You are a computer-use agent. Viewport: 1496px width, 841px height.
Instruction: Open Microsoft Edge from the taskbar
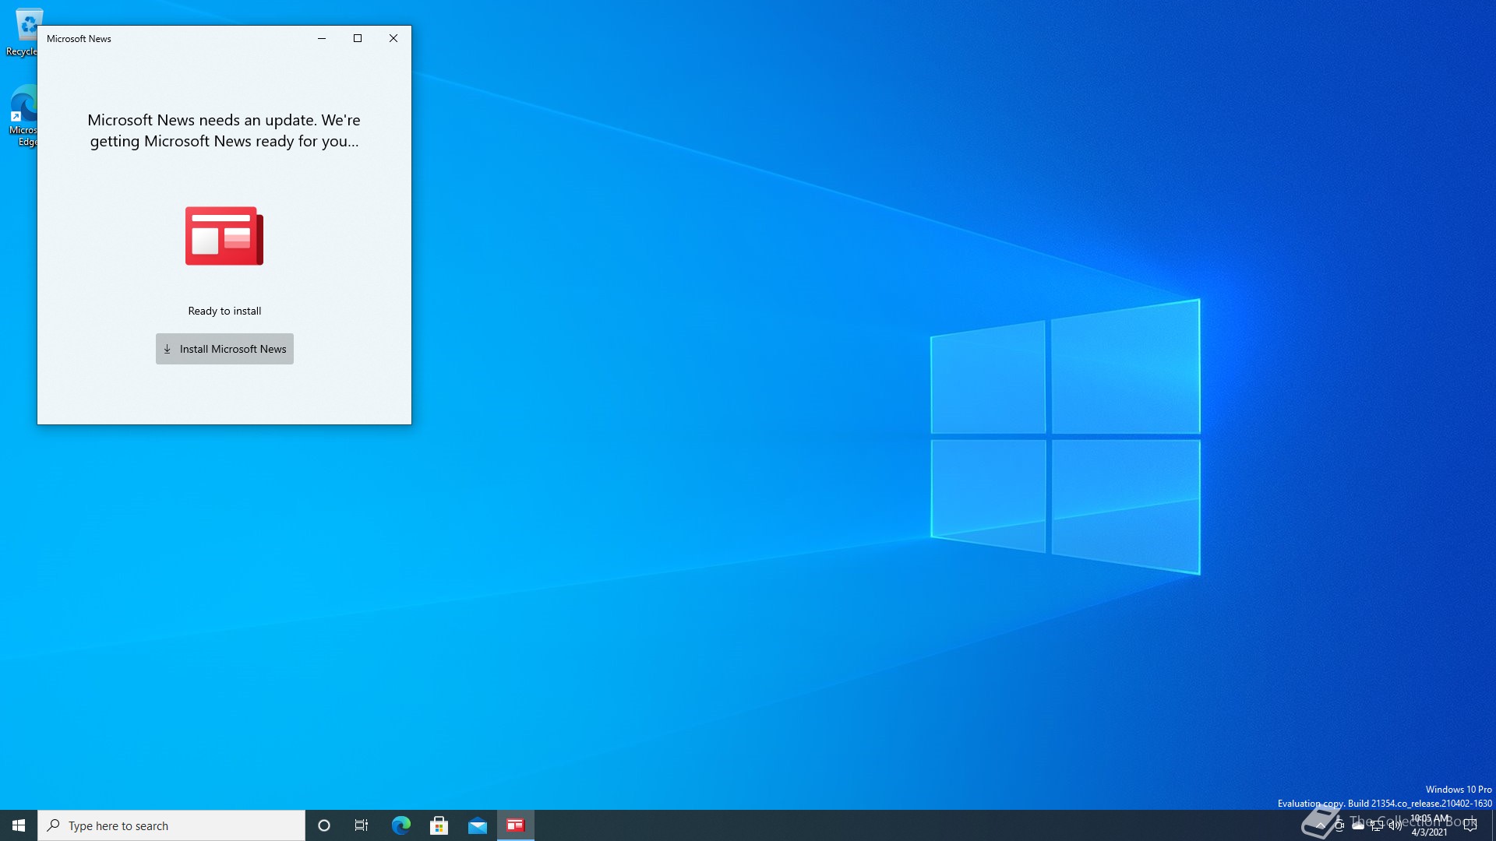(x=400, y=825)
